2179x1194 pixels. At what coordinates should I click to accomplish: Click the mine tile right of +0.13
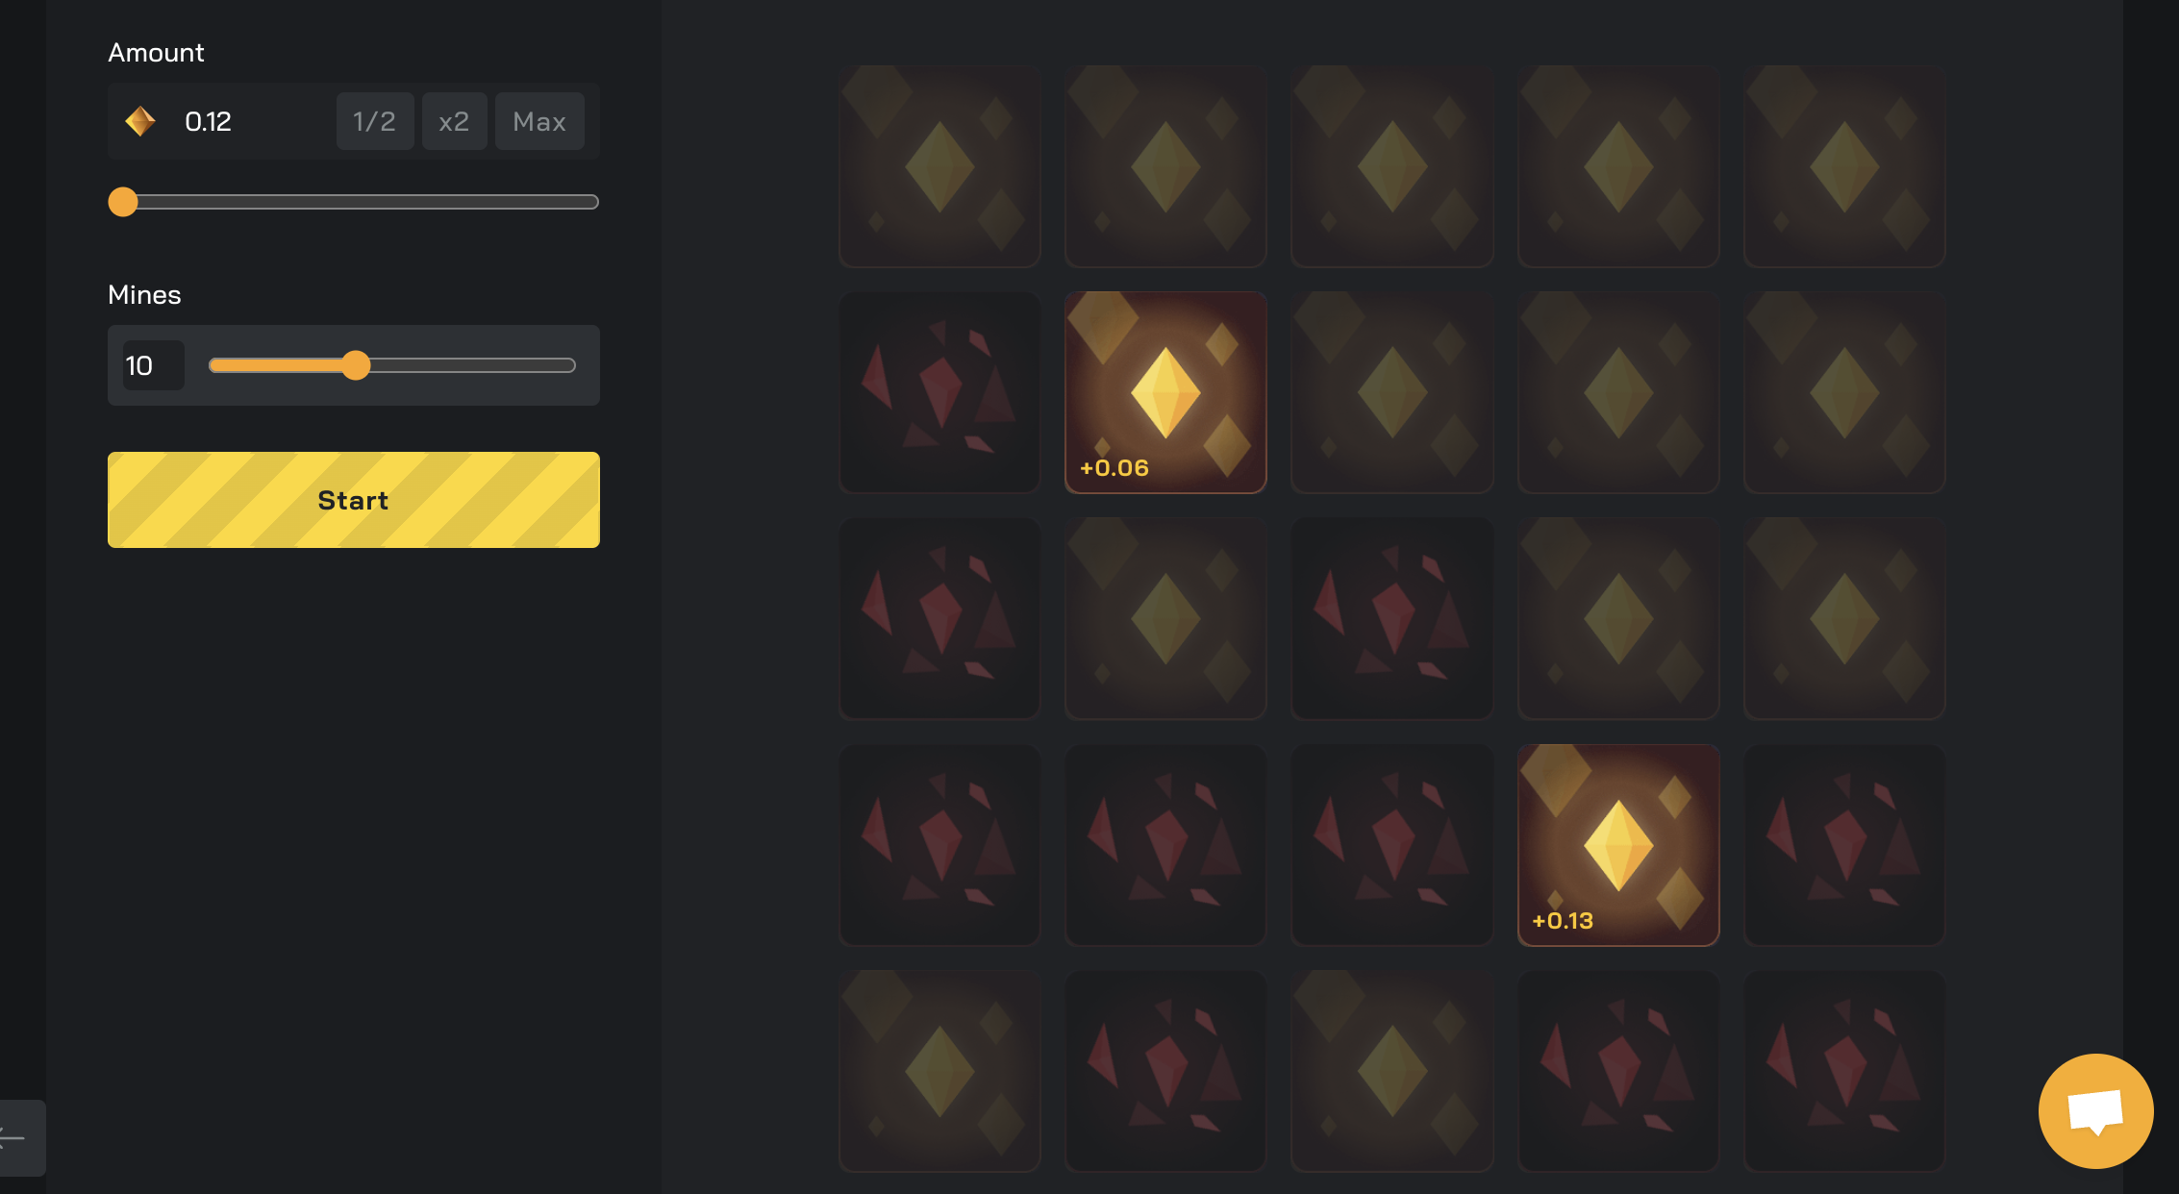click(x=1844, y=845)
